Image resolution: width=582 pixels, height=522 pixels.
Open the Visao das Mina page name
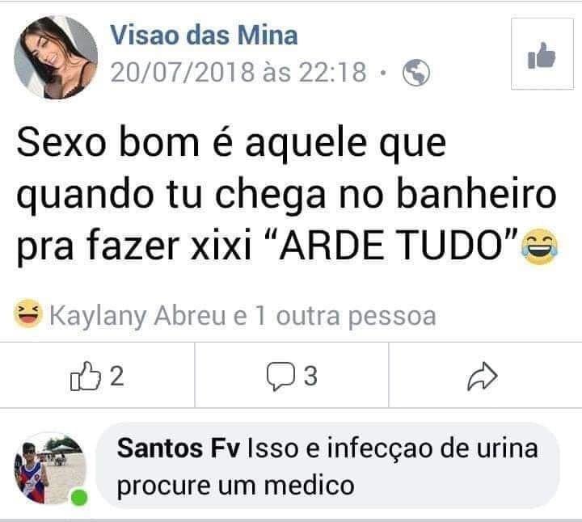[x=204, y=36]
